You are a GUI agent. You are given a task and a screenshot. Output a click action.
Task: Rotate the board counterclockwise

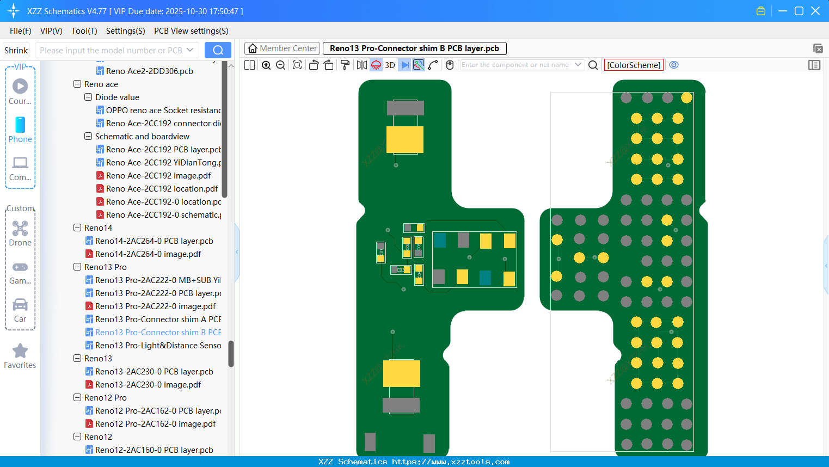point(314,65)
